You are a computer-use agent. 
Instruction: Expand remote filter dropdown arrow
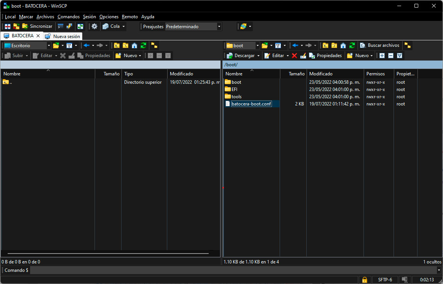(x=285, y=45)
